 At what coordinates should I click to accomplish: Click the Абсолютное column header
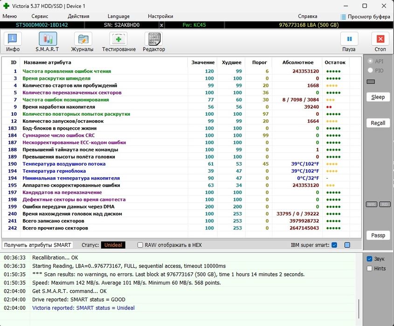pyautogui.click(x=298, y=62)
